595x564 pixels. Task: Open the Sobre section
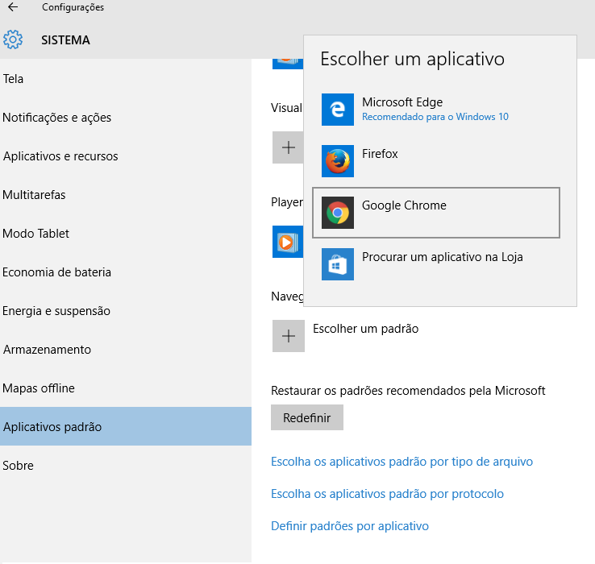coord(126,466)
